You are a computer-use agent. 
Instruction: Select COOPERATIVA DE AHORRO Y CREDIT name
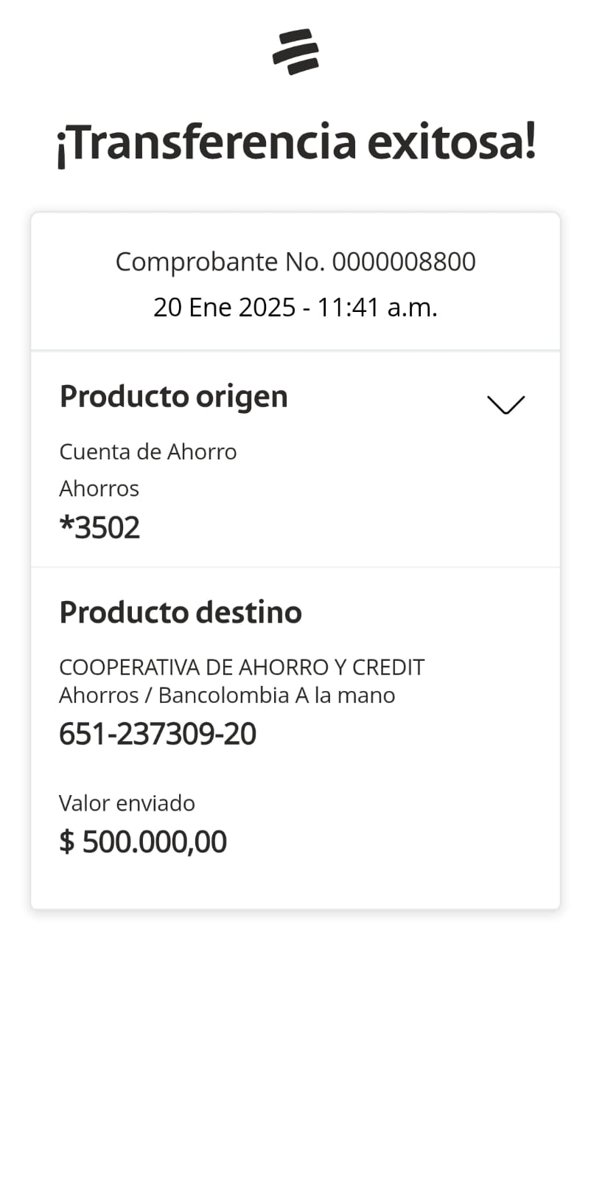242,667
